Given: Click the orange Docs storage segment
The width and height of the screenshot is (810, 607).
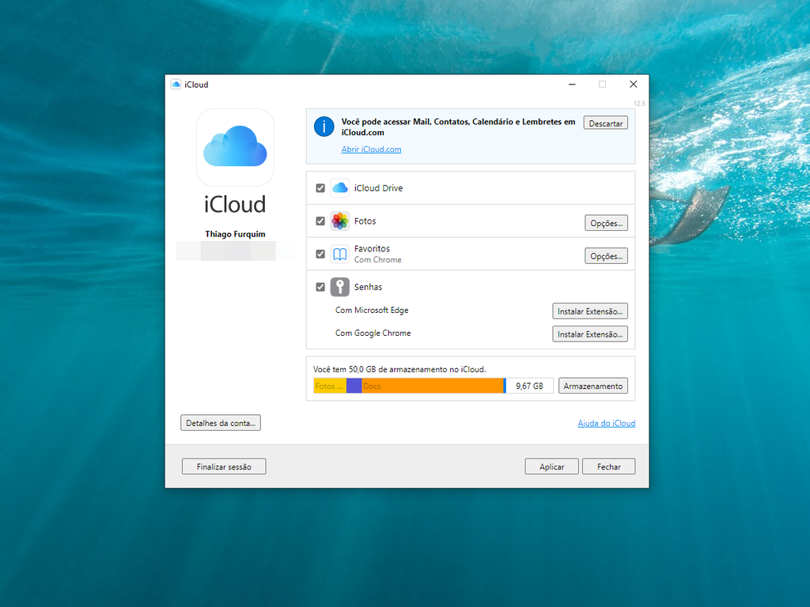Looking at the screenshot, I should point(433,386).
